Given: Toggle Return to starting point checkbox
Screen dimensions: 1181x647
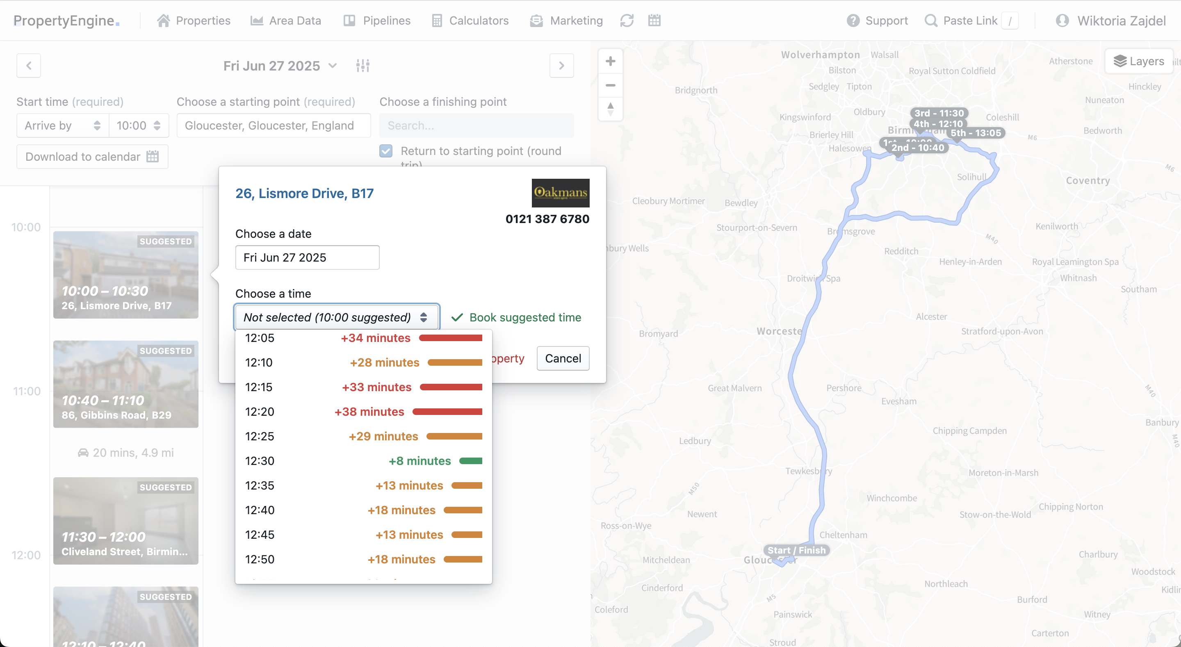Looking at the screenshot, I should (386, 151).
